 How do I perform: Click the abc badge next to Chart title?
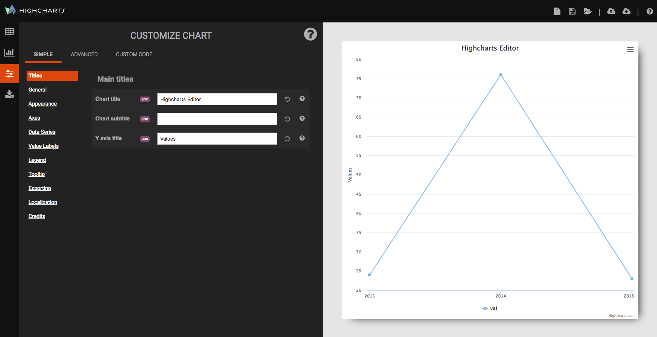click(145, 99)
